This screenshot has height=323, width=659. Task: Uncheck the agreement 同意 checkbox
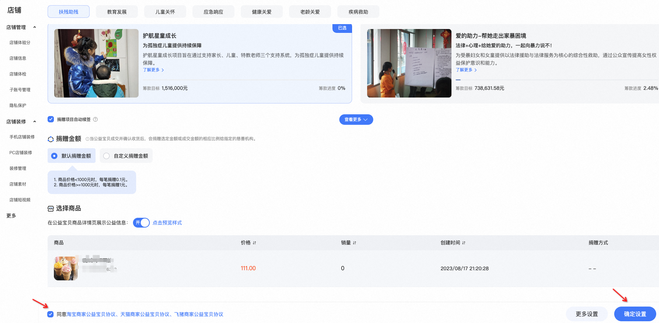pos(50,314)
